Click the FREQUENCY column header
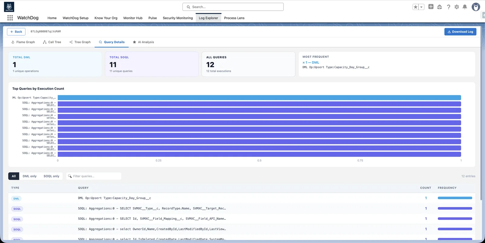This screenshot has width=485, height=243. [447, 188]
